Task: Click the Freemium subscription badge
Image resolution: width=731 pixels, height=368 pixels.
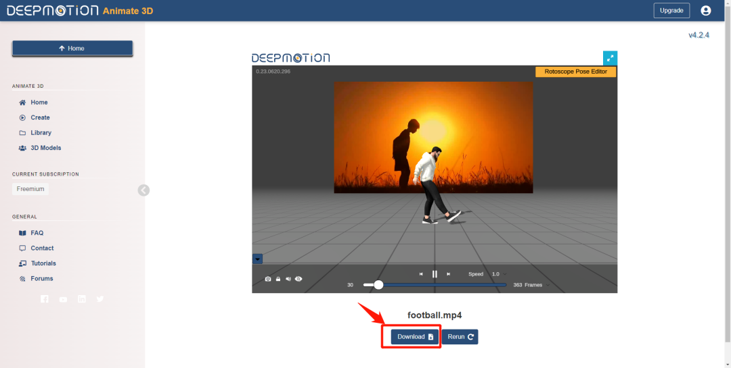Action: 30,189
